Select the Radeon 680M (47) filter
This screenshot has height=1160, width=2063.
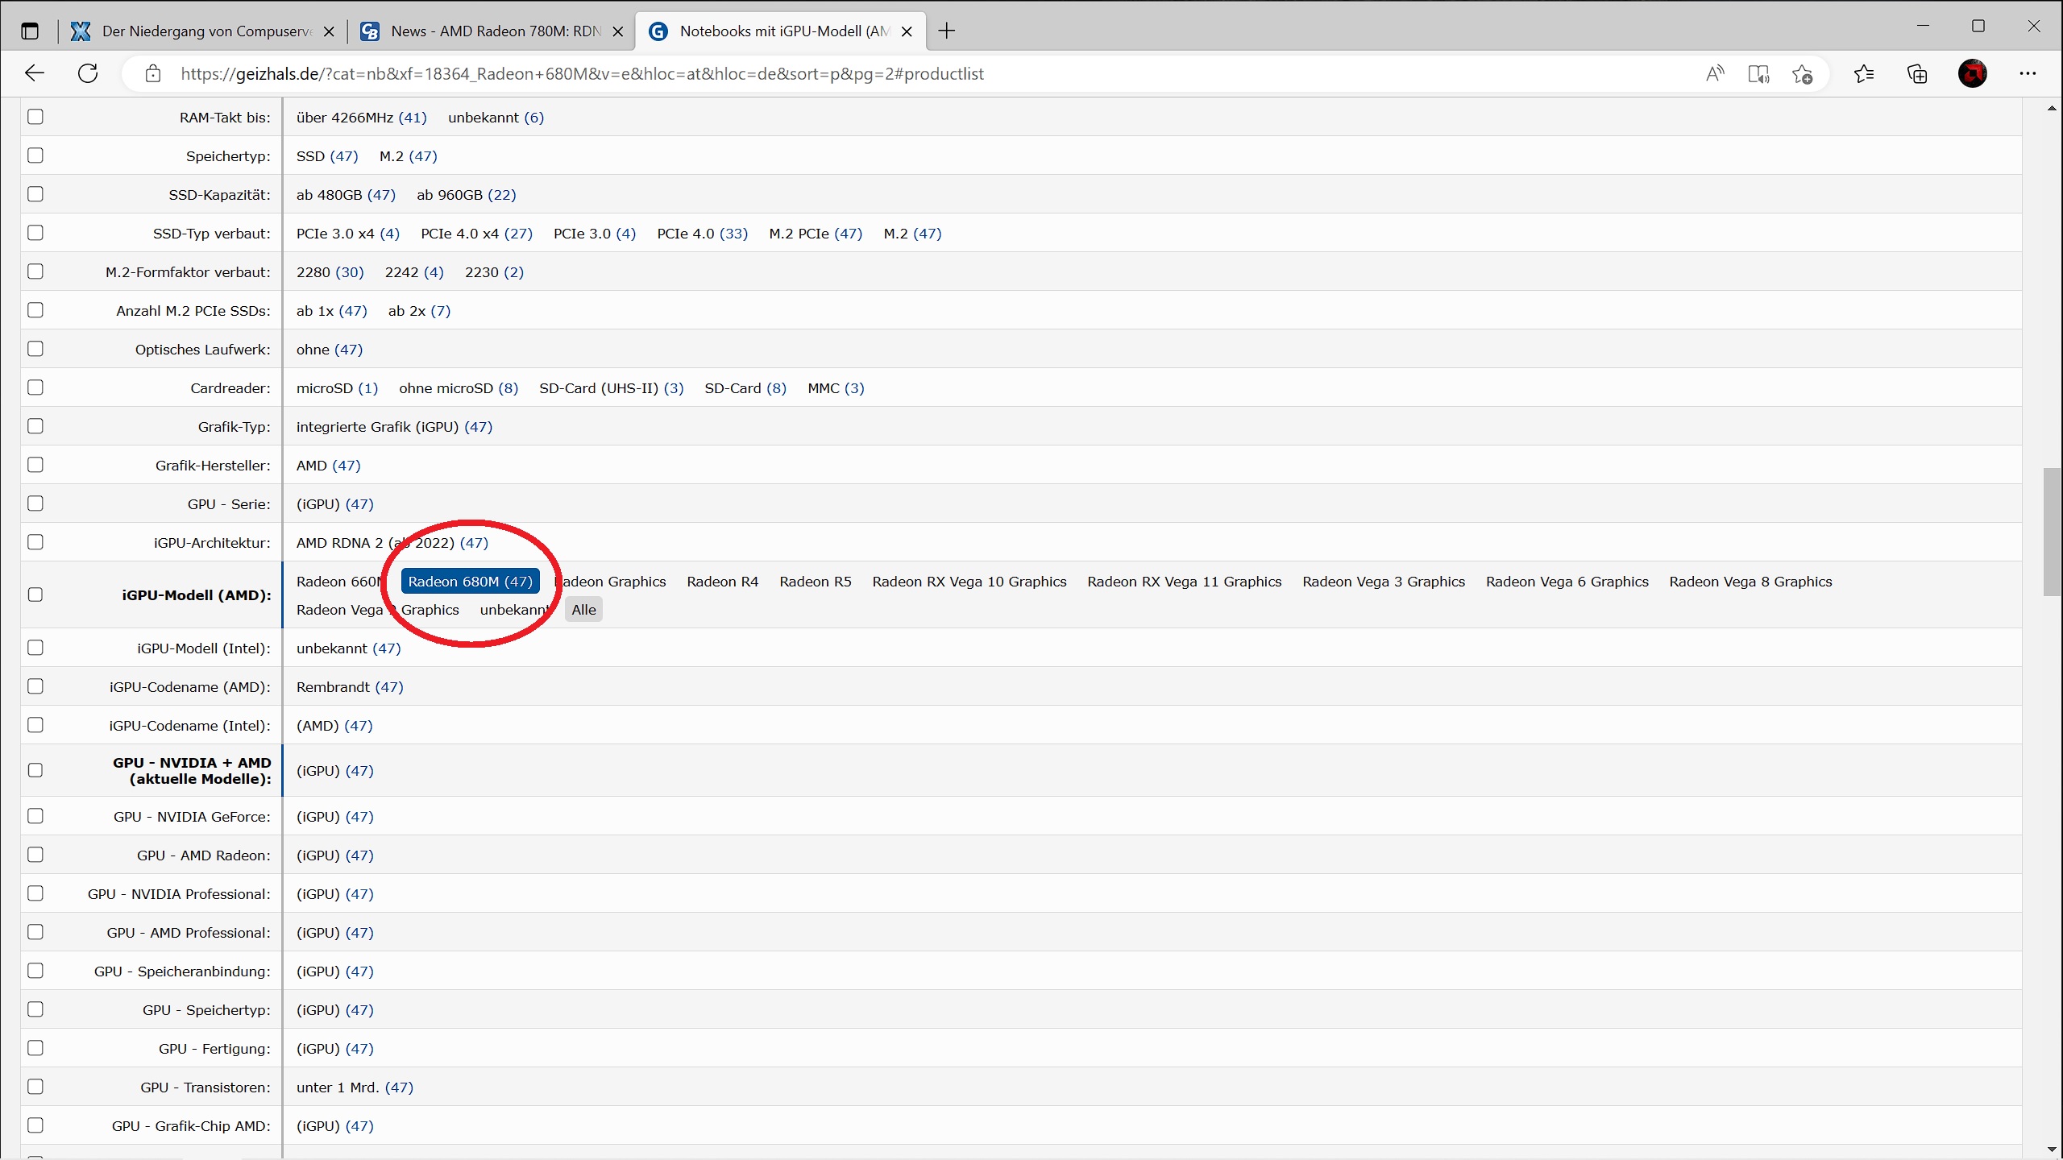(x=470, y=582)
